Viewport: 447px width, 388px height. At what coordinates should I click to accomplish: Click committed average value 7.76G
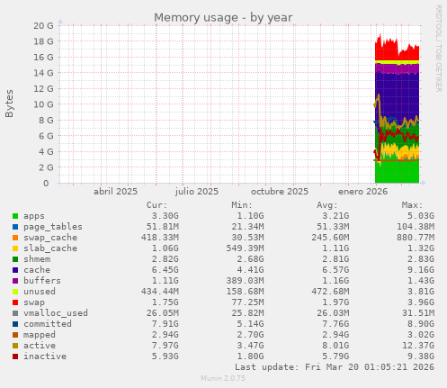coord(335,324)
